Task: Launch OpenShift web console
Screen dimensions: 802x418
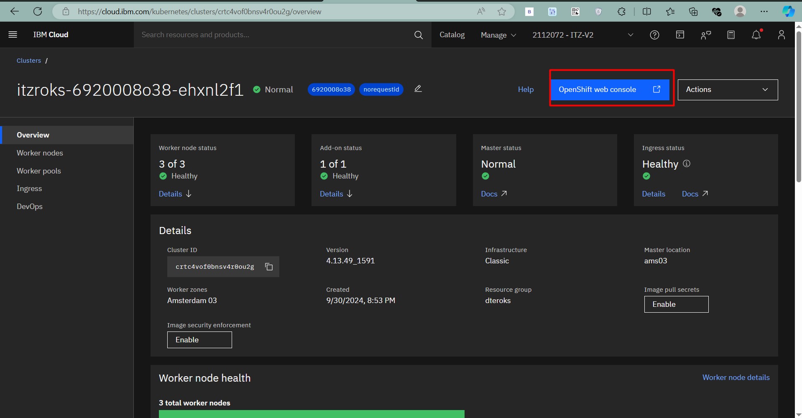Action: coord(610,89)
